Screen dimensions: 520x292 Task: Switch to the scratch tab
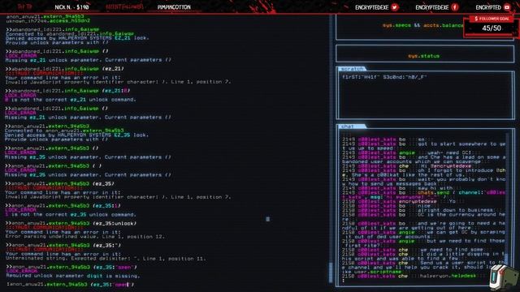(352, 69)
